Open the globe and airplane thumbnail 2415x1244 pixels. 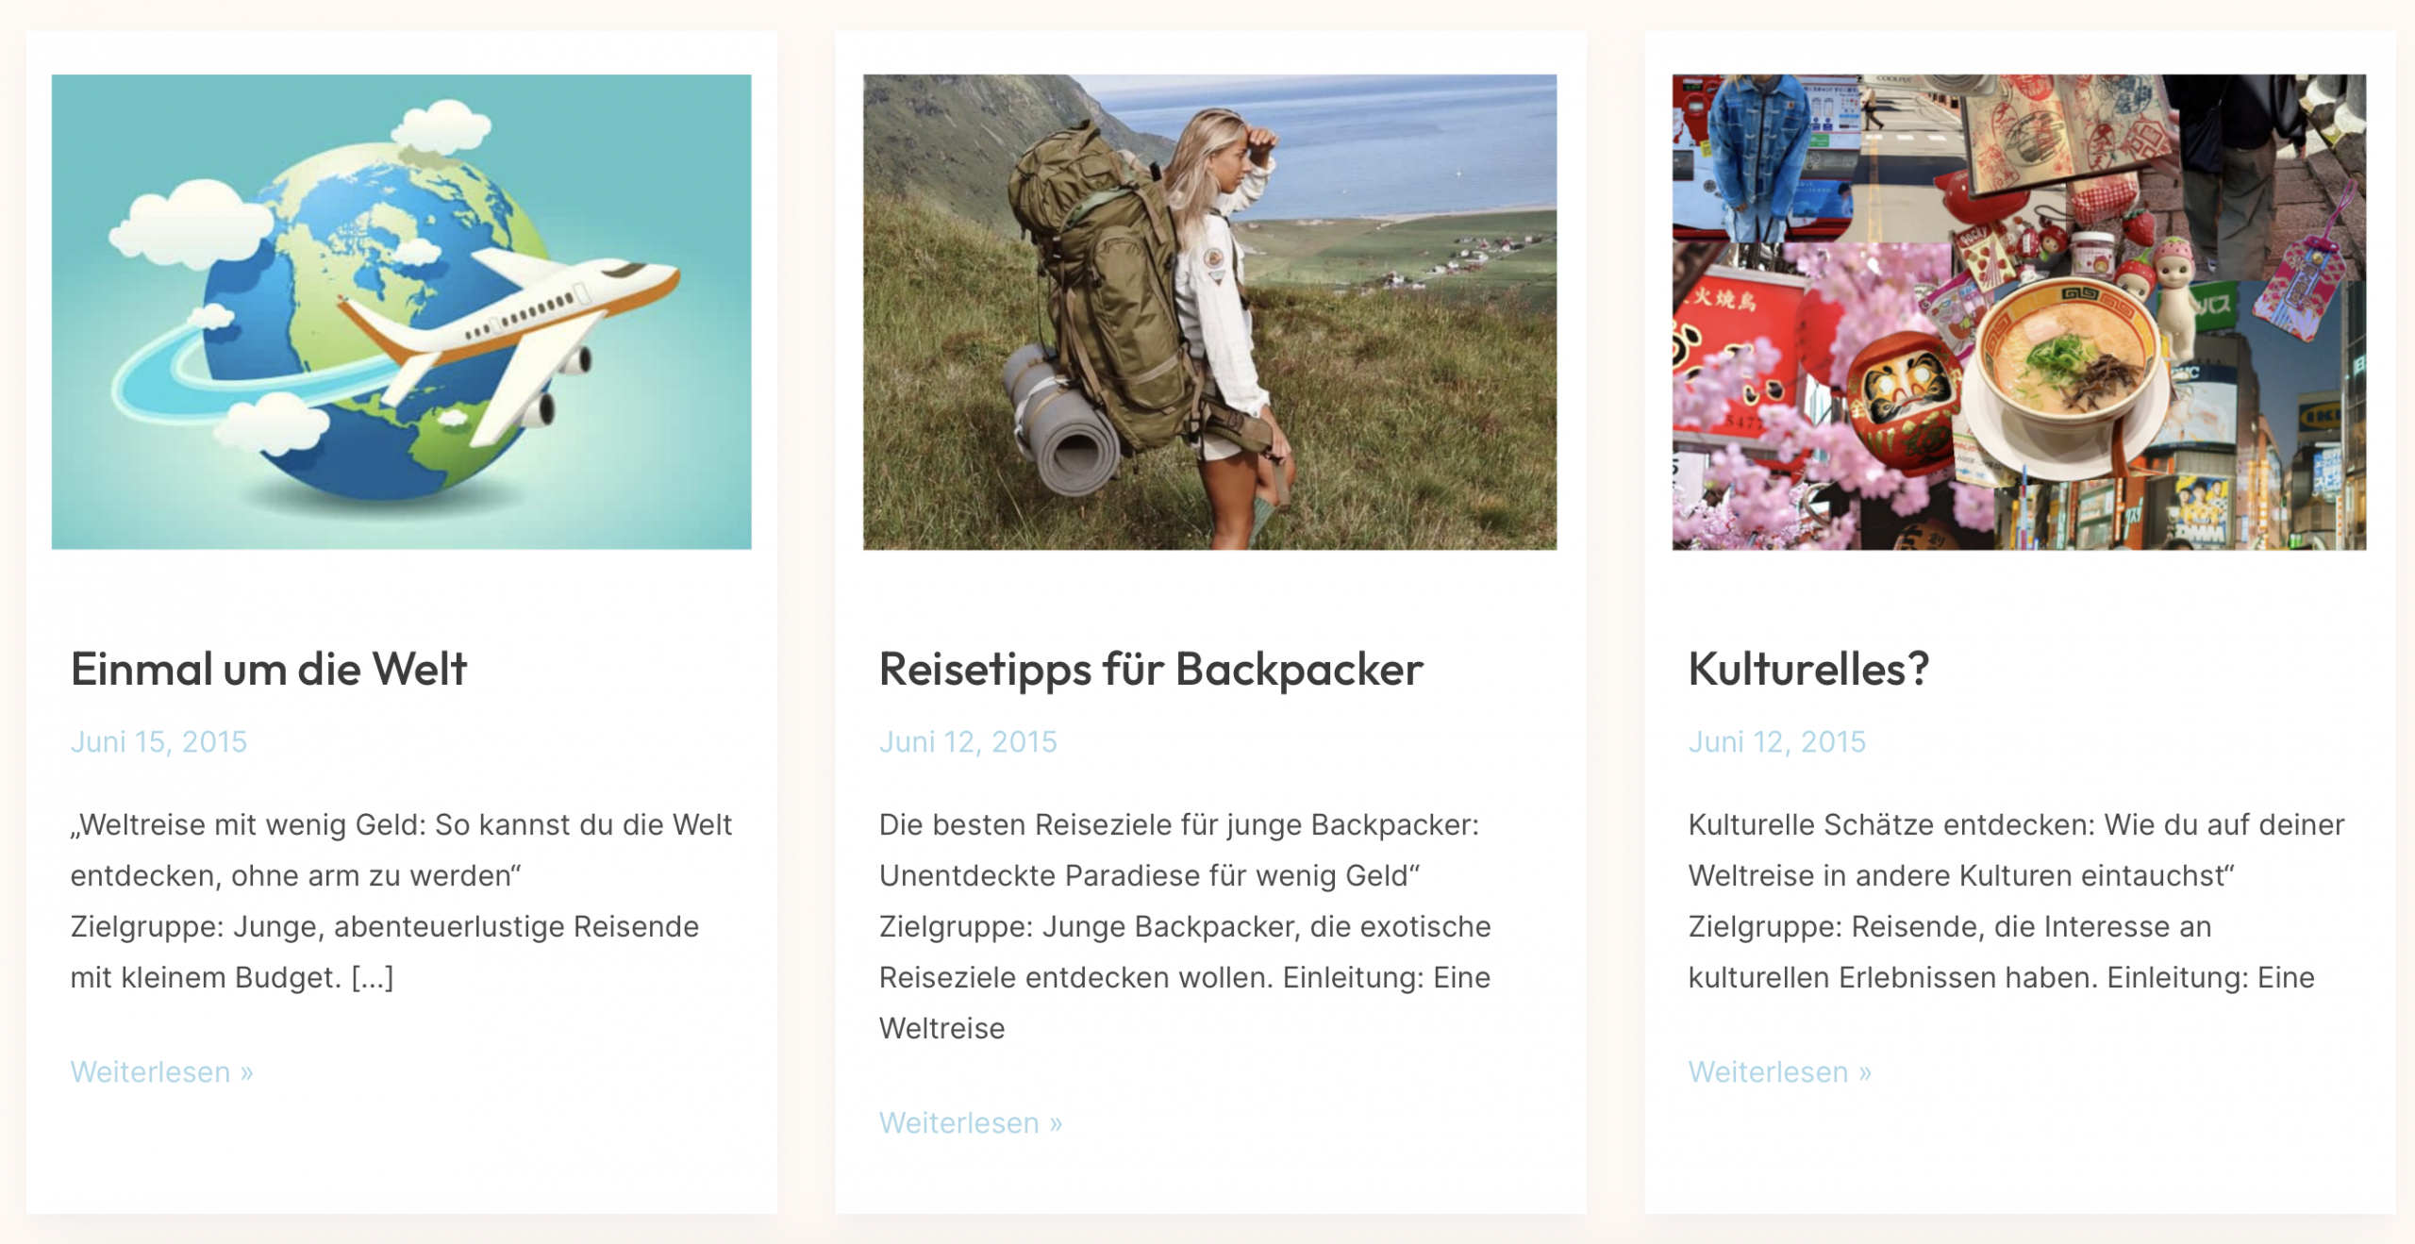401,311
